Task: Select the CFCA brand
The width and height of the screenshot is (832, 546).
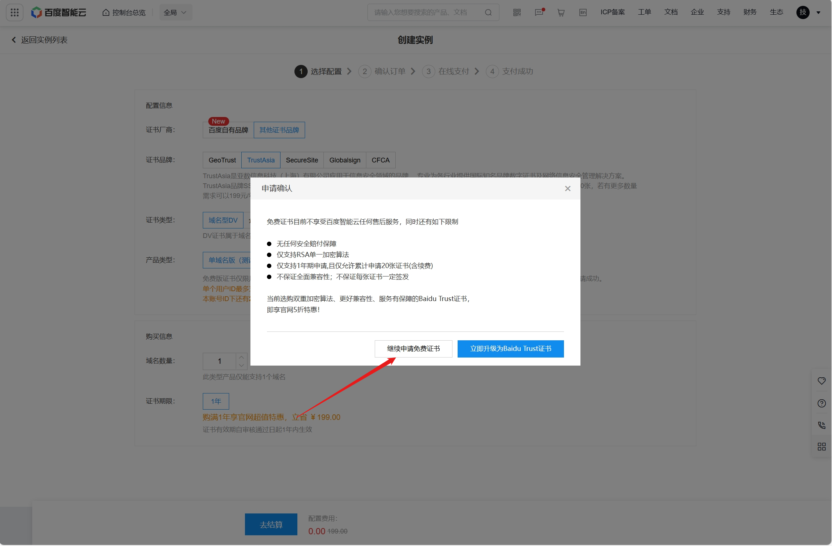Action: 381,160
